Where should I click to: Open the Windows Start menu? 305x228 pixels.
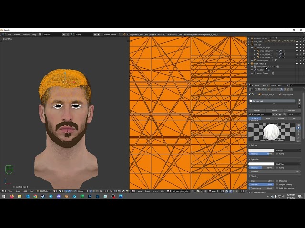[x=4, y=196]
